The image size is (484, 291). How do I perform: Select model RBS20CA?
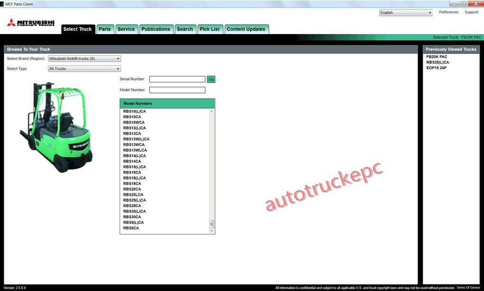[x=132, y=189]
